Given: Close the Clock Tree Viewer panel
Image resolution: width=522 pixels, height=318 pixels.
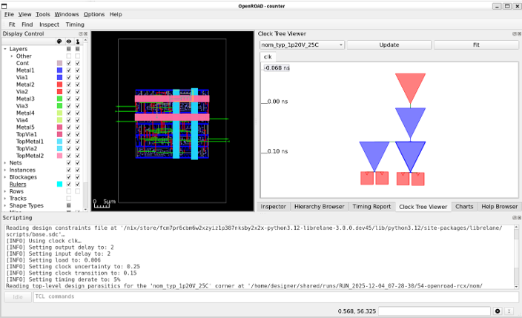Looking at the screenshot, I should tap(518, 33).
